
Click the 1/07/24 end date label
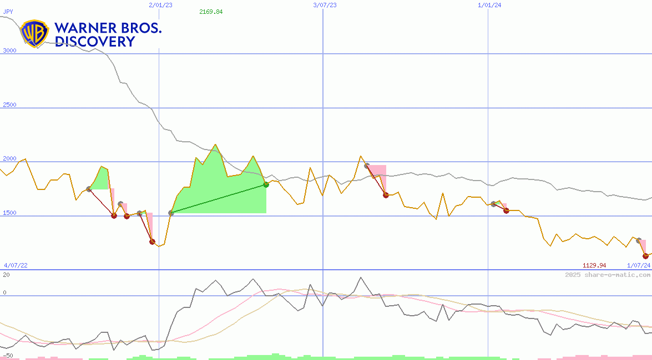tap(639, 265)
